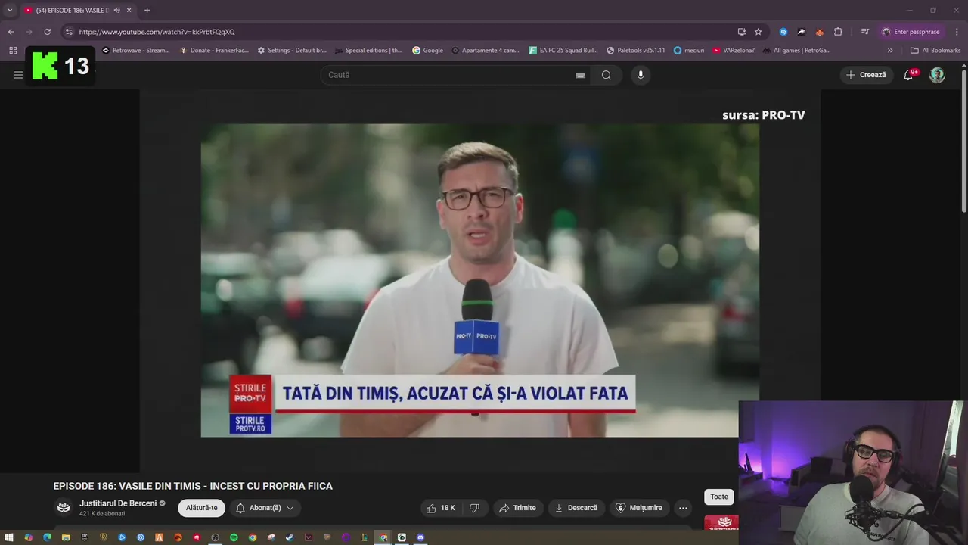Open the VARzelona? bookmark

click(x=733, y=51)
